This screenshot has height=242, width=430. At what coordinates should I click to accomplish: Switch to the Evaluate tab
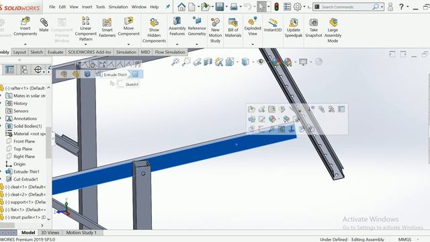tap(55, 52)
